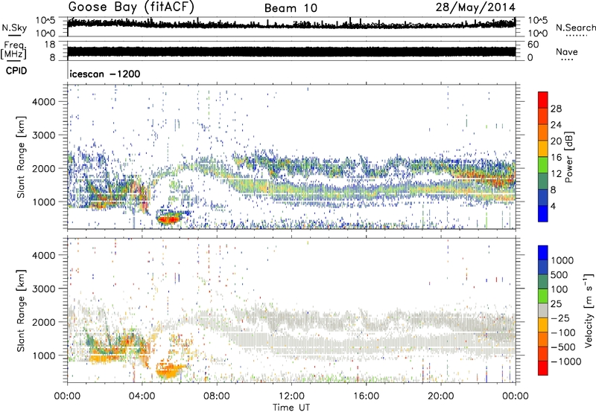Click the "3000" range tick of the velocity panel

click(44, 289)
